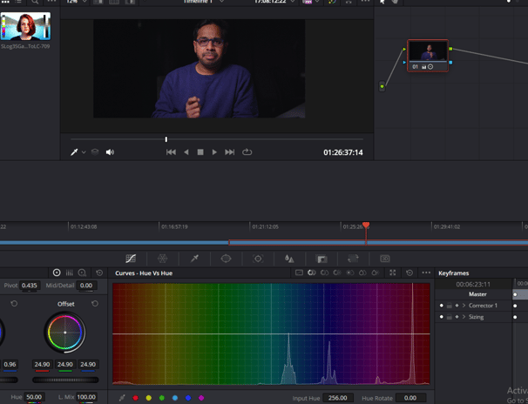The image size is (528, 404).
Task: Click the red hue preset dot
Action: pos(135,398)
